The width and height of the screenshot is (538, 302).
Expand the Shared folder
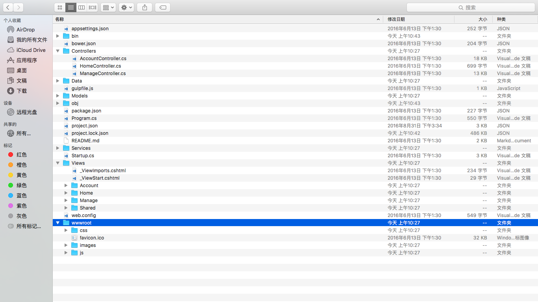[x=66, y=208]
